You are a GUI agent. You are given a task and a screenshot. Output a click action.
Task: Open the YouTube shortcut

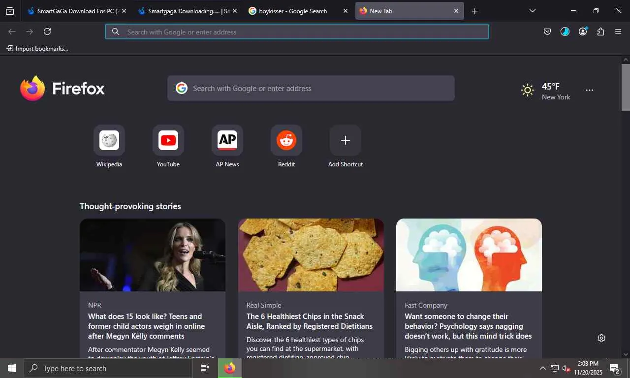tap(168, 140)
